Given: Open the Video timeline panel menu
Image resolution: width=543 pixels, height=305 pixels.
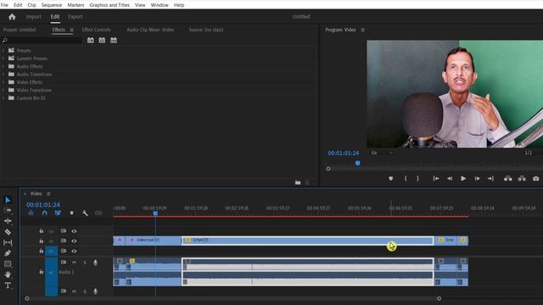Looking at the screenshot, I should pos(48,194).
